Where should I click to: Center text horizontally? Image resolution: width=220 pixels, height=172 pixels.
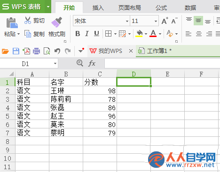(x=199, y=34)
